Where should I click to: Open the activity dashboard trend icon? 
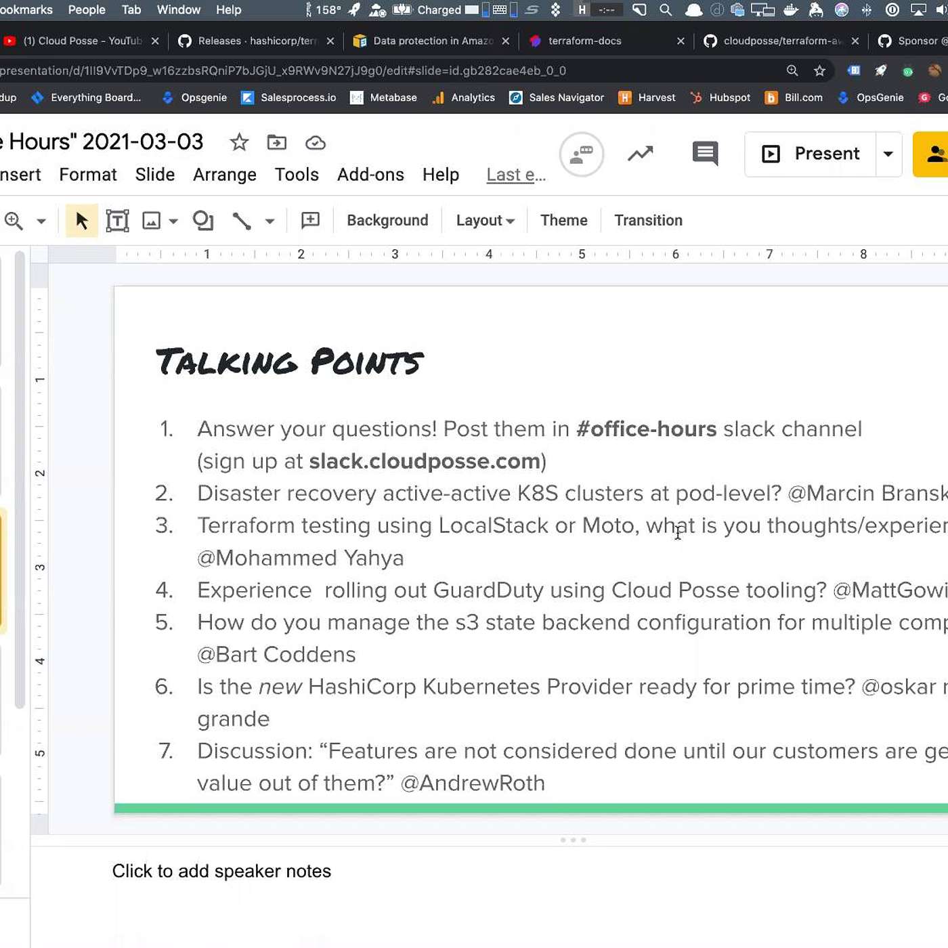coord(640,154)
